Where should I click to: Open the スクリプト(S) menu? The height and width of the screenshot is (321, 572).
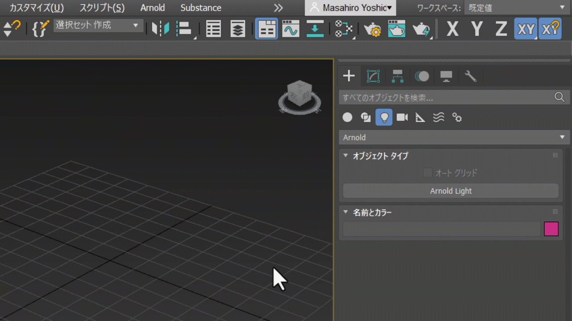click(102, 8)
